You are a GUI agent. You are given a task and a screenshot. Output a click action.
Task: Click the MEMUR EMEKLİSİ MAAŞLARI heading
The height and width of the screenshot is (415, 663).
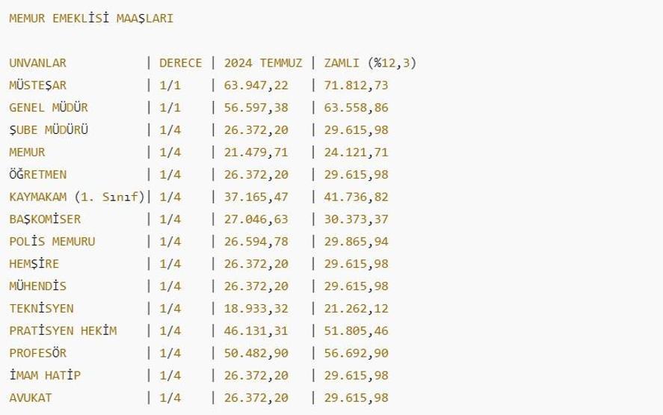(x=90, y=18)
